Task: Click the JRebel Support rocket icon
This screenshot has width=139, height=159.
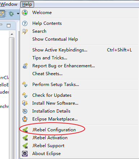Action: click(x=25, y=146)
